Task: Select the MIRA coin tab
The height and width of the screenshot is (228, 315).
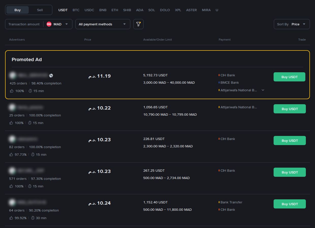Action: [x=206, y=10]
